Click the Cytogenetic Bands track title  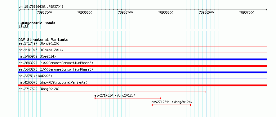(x=37, y=23)
